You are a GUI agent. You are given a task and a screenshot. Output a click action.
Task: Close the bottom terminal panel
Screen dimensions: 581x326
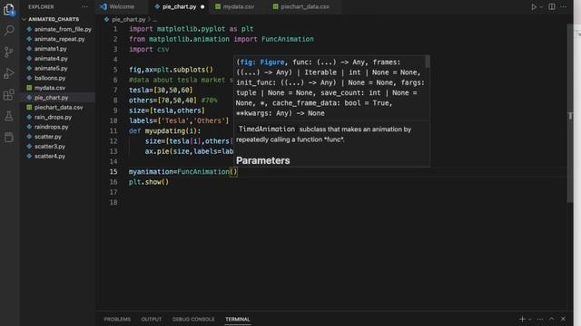pyautogui.click(x=563, y=319)
